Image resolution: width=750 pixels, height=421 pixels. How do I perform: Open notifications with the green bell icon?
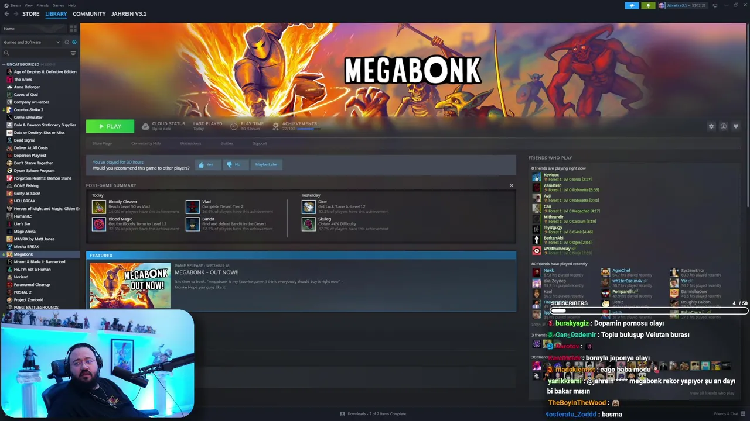tap(648, 5)
